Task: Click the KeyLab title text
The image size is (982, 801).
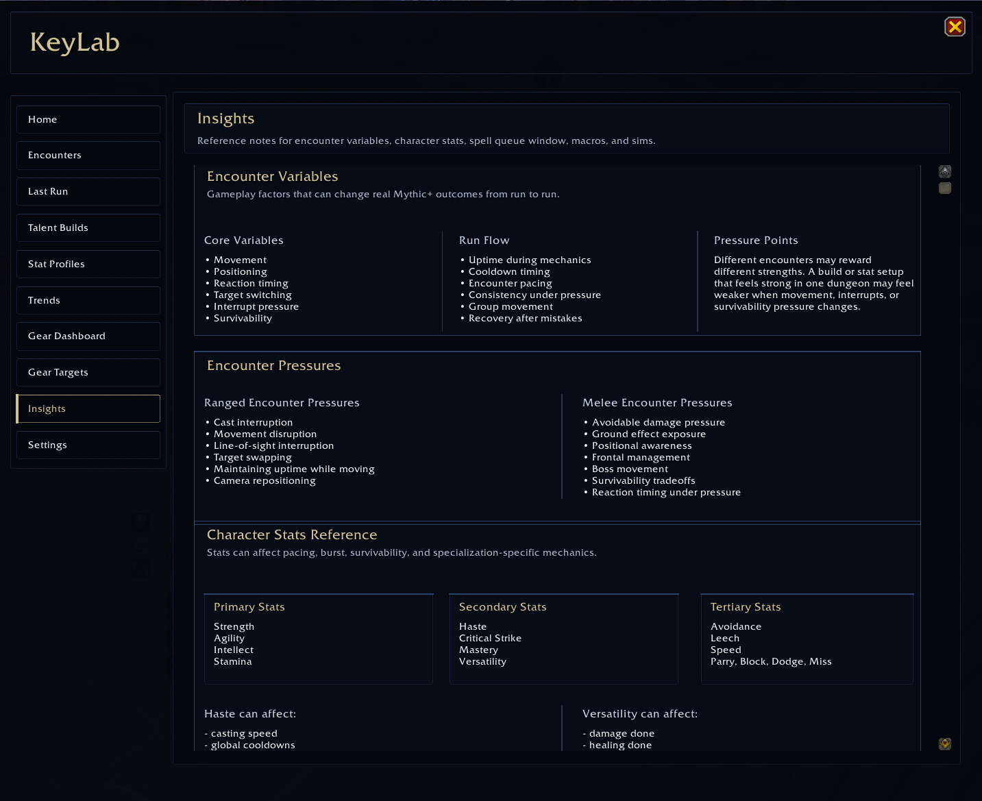Action: pos(75,42)
